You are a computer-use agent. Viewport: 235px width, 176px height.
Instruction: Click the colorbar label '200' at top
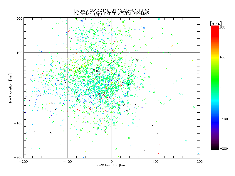(x=222, y=27)
